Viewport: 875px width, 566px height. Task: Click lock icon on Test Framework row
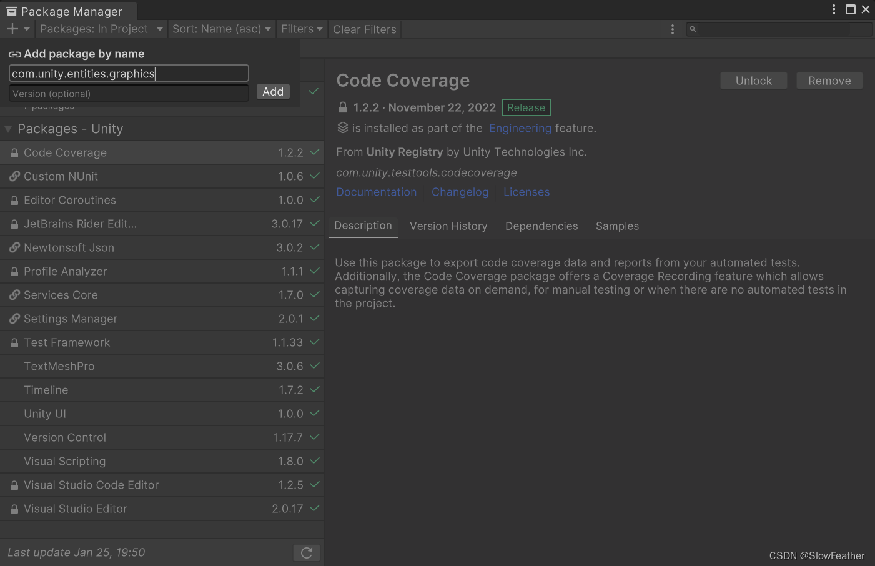click(x=14, y=342)
